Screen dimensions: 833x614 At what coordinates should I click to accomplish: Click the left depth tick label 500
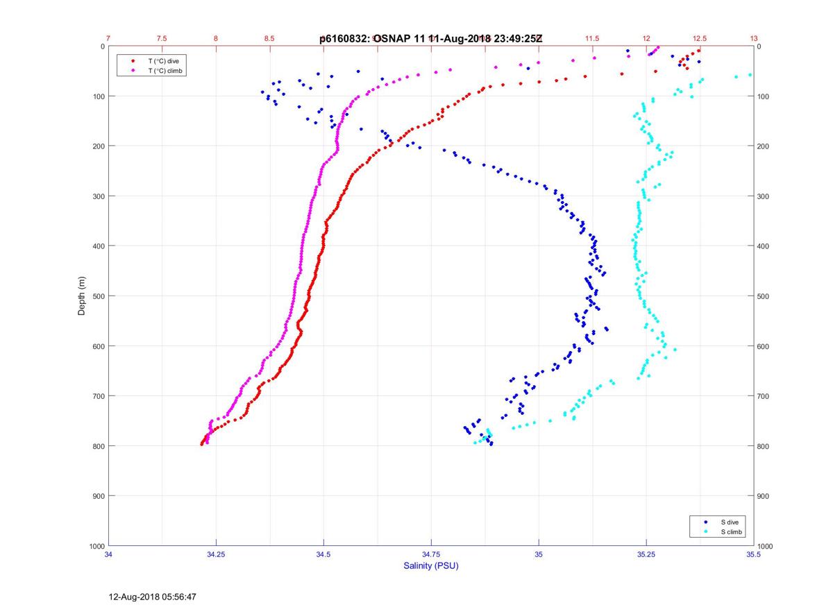coord(98,296)
